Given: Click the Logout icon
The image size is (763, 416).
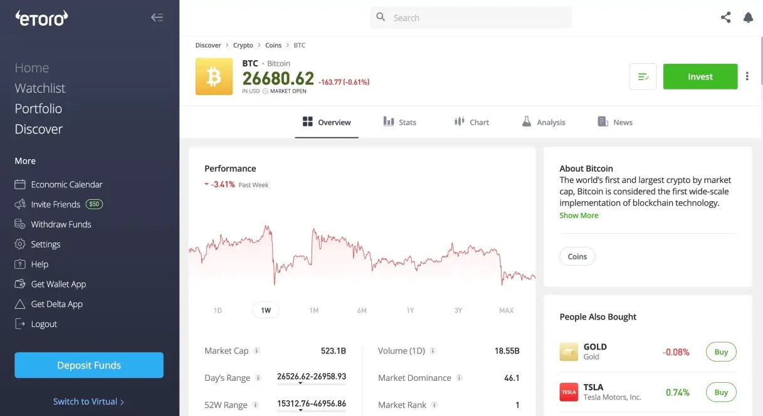Looking at the screenshot, I should click(20, 324).
